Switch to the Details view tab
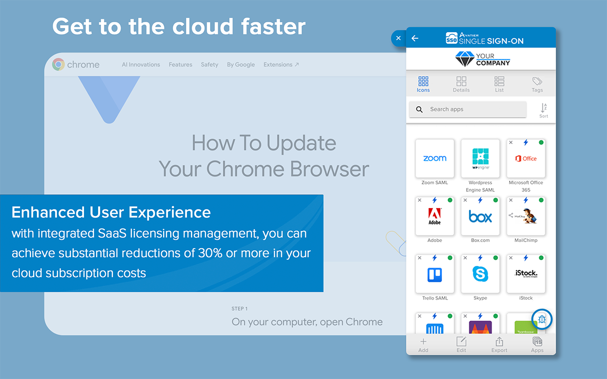 (x=461, y=84)
